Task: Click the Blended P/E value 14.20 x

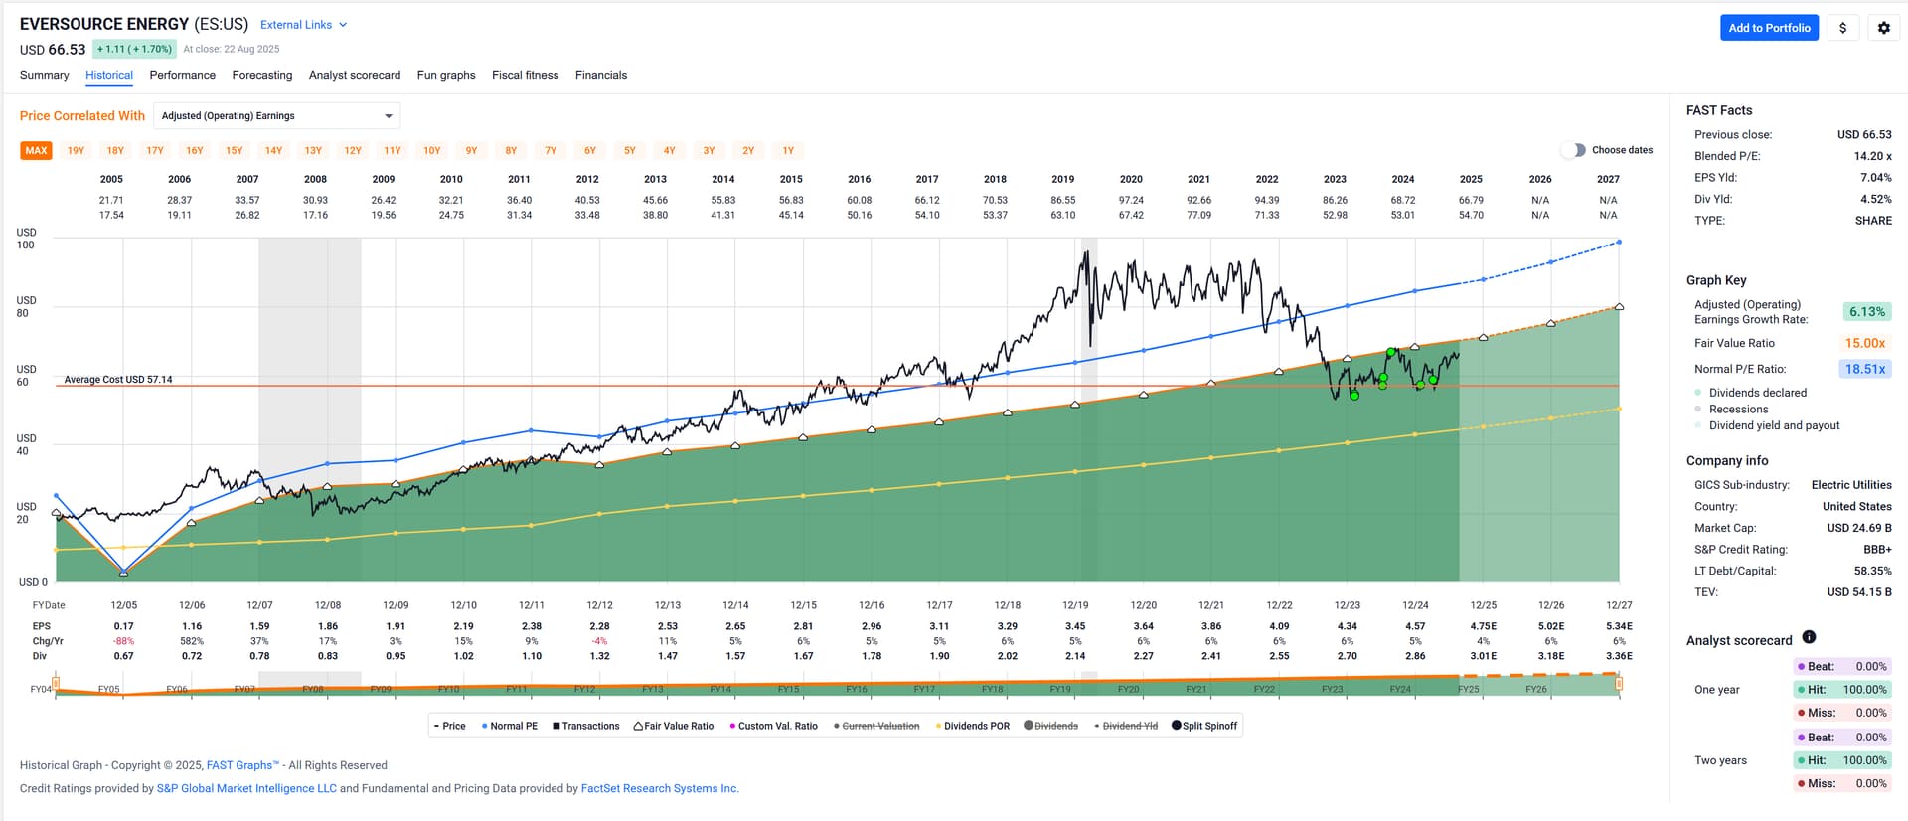Action: 1872,156
